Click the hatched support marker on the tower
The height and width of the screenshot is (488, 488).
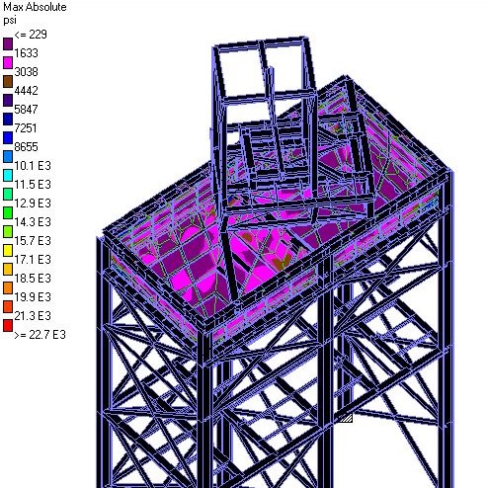click(346, 418)
